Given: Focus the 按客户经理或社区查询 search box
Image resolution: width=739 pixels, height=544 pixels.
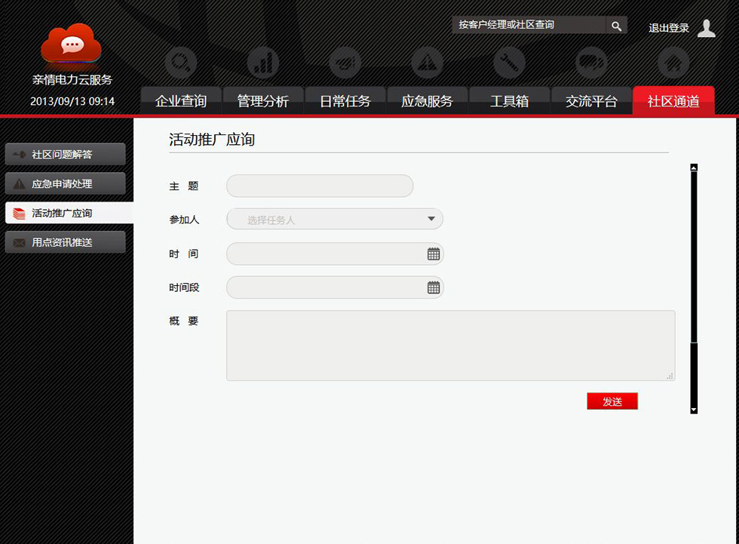Looking at the screenshot, I should point(529,25).
